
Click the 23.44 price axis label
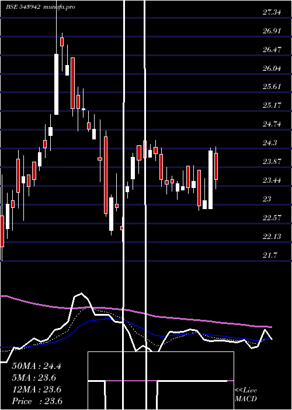click(x=272, y=180)
